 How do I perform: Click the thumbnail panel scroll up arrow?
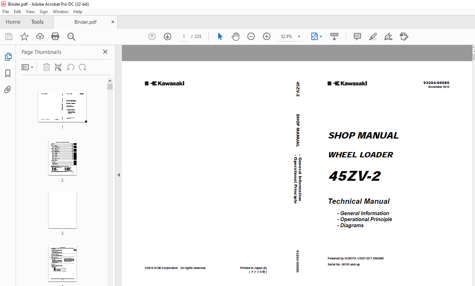[x=110, y=80]
